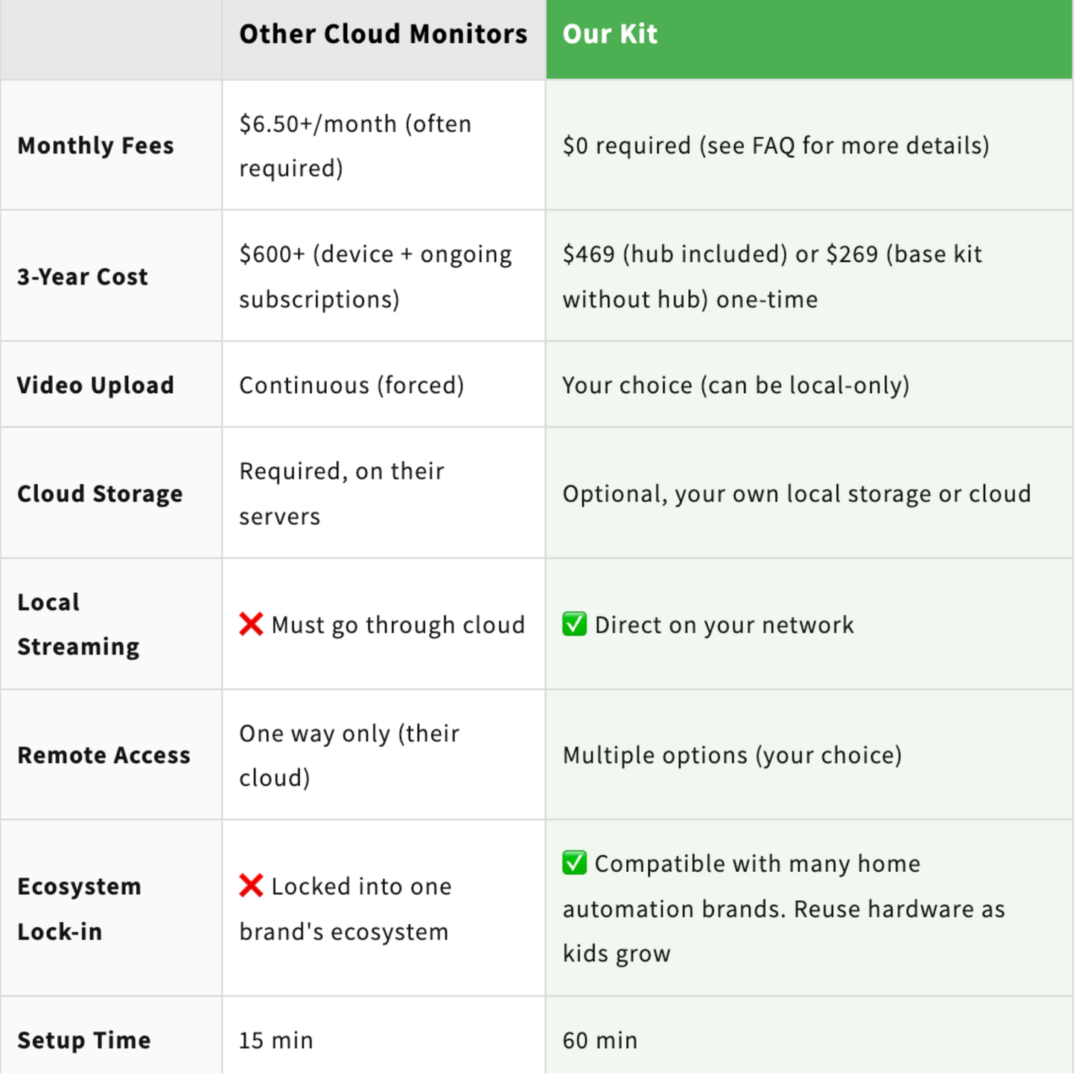
Task: Select the "Video Upload" row label
Action: point(95,385)
